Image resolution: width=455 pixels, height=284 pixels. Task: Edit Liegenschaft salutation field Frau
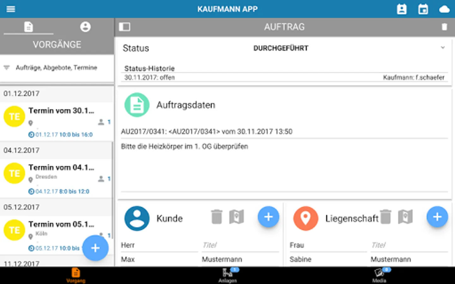coord(328,246)
